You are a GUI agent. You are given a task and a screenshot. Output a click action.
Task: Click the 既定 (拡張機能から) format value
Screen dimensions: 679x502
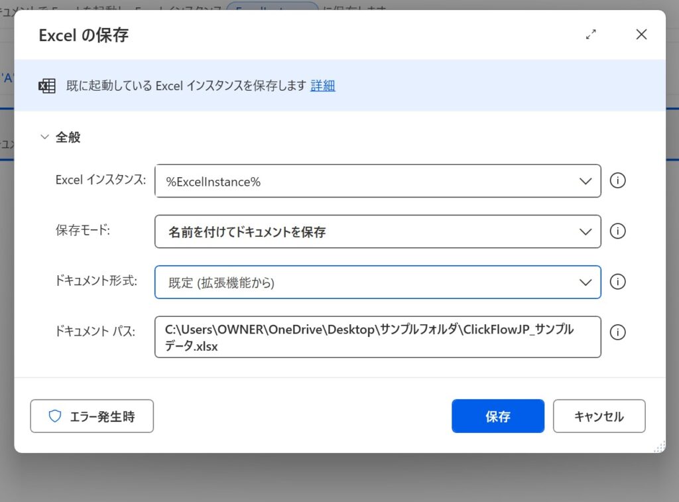click(x=221, y=282)
